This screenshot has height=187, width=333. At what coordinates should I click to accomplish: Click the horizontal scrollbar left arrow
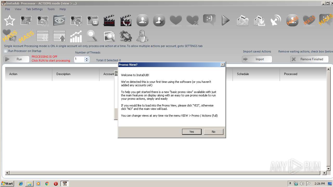click(7, 173)
